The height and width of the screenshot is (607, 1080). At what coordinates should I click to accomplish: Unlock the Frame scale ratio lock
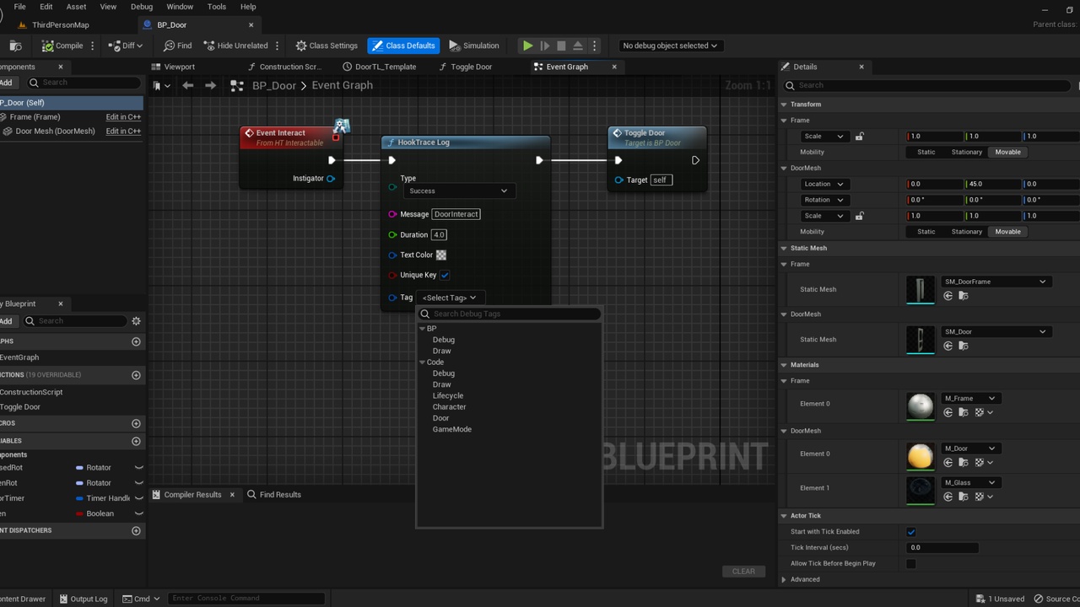pyautogui.click(x=859, y=136)
